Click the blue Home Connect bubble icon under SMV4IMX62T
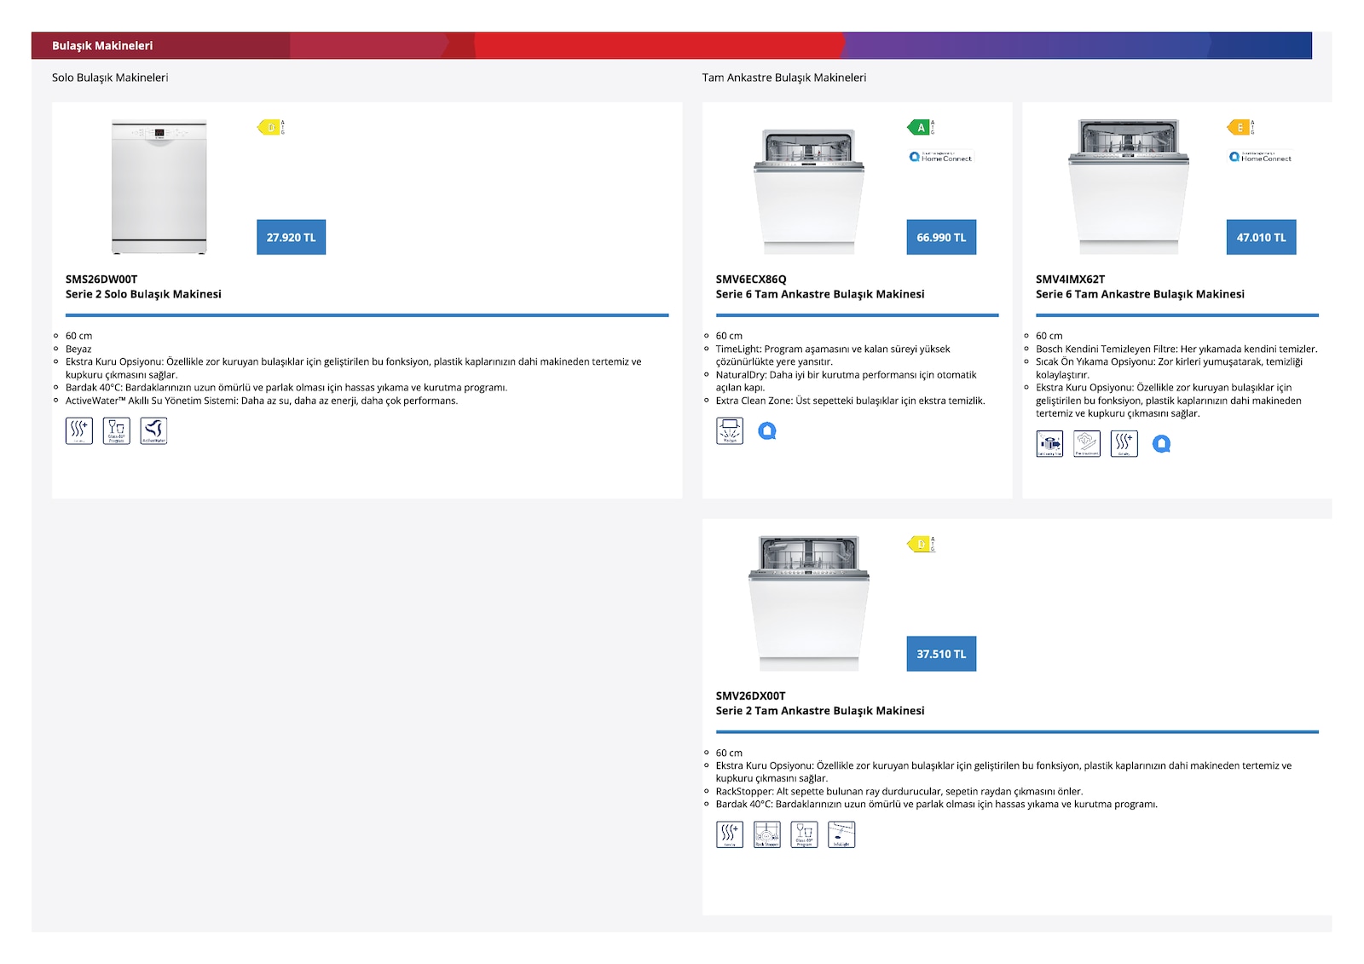The width and height of the screenshot is (1364, 964). tap(1161, 444)
